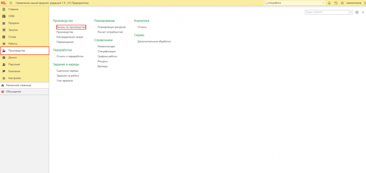Viewport: 366px width, 173px height.
Task: Clear the global search text with X
Action: tap(323, 3)
